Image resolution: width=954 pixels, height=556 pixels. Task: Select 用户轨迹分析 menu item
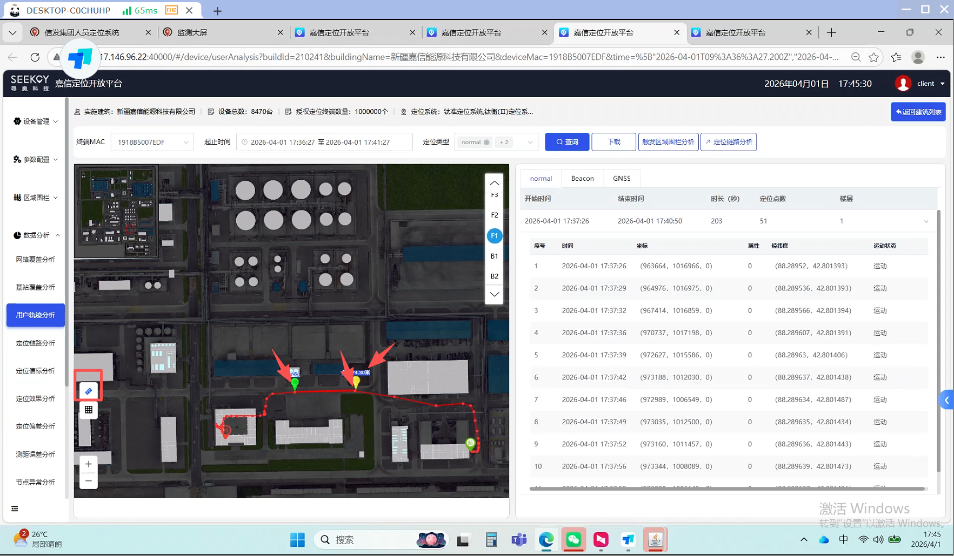[x=36, y=315]
